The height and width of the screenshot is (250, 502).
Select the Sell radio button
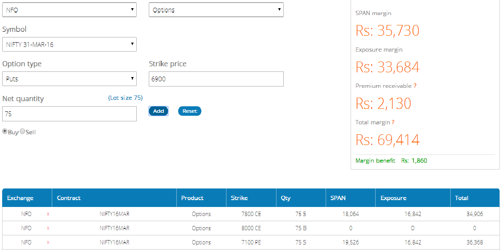coord(22,131)
